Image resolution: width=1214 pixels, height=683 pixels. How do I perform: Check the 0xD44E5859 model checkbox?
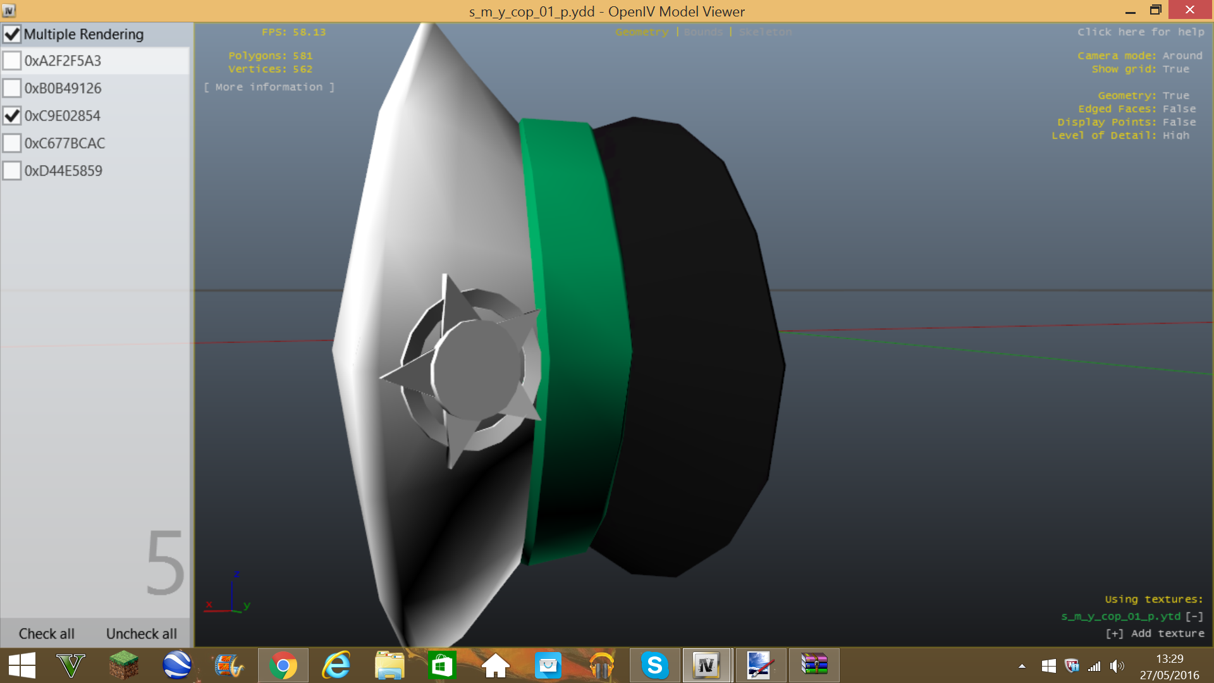[x=12, y=171]
